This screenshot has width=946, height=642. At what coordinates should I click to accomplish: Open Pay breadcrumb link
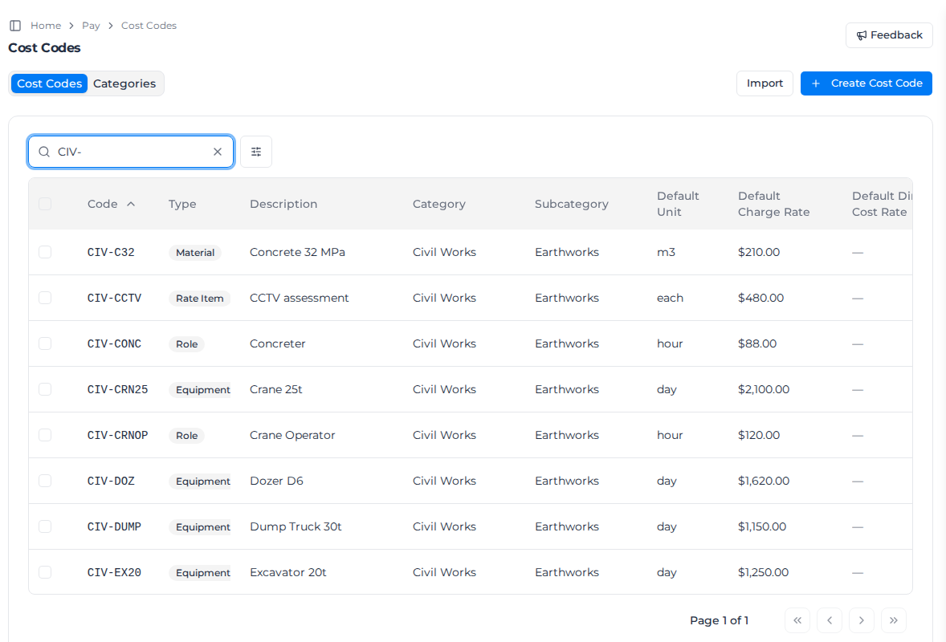(x=91, y=26)
